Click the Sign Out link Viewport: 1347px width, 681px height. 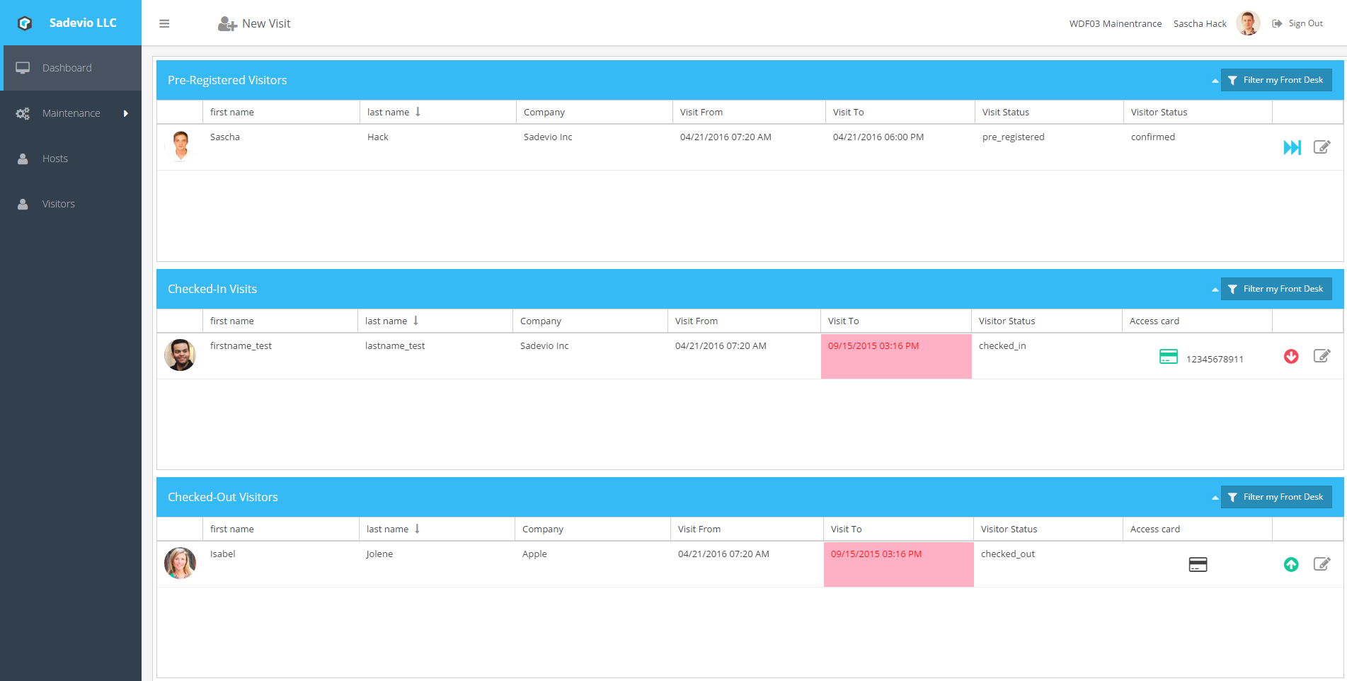tap(1297, 23)
